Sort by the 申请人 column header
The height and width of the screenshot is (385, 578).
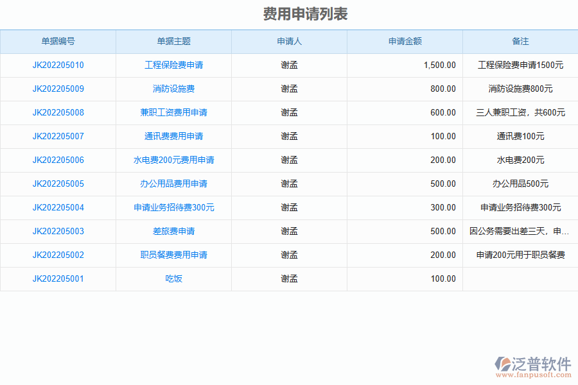[x=290, y=41]
